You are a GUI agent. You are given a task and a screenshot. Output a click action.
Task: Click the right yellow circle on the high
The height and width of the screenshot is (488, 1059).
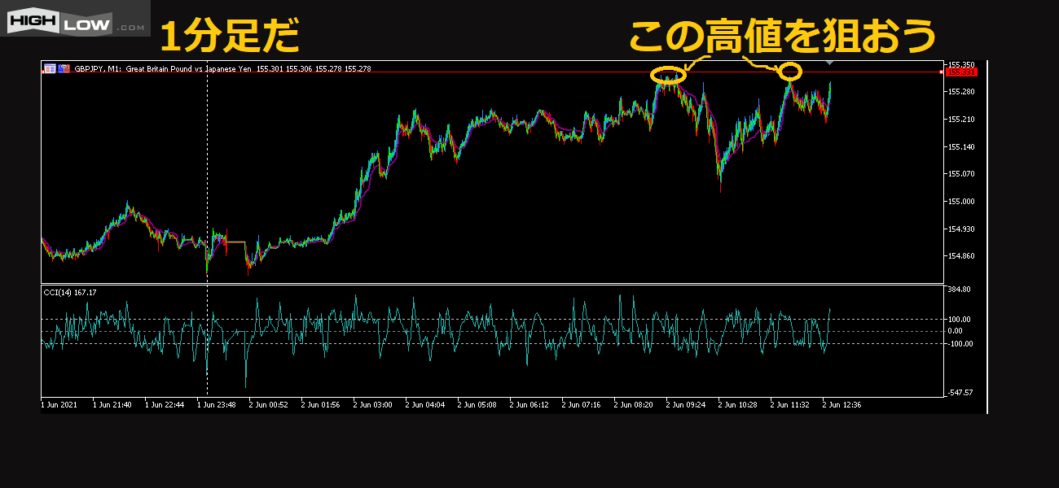point(789,72)
